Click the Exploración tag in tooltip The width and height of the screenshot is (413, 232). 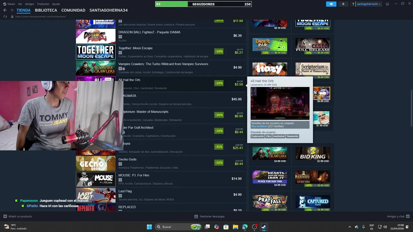click(257, 136)
